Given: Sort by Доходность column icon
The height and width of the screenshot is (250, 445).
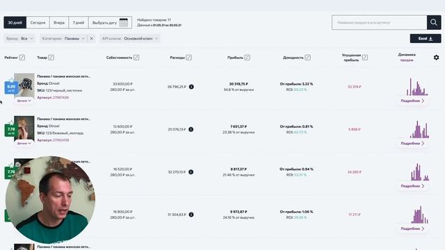Looking at the screenshot, I should click(x=307, y=58).
